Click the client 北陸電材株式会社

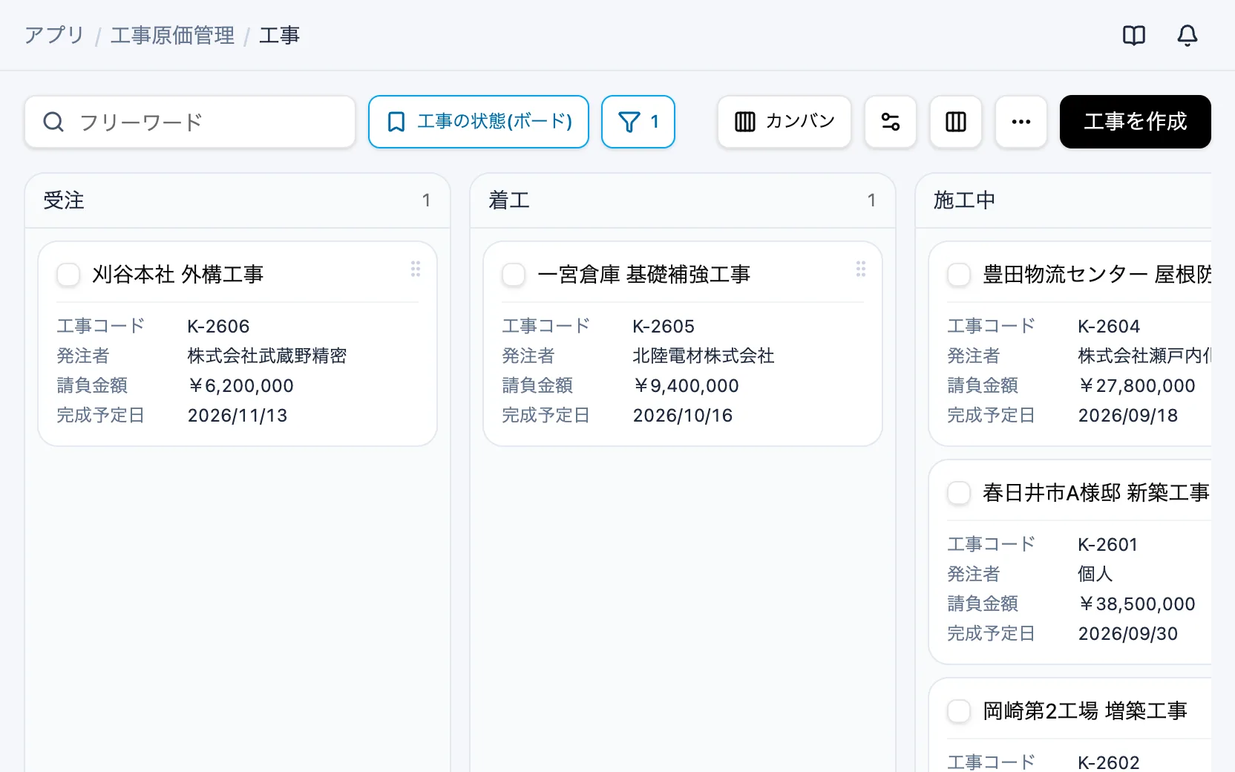(704, 356)
